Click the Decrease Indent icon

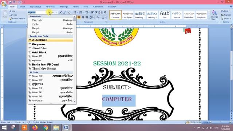point(92,12)
